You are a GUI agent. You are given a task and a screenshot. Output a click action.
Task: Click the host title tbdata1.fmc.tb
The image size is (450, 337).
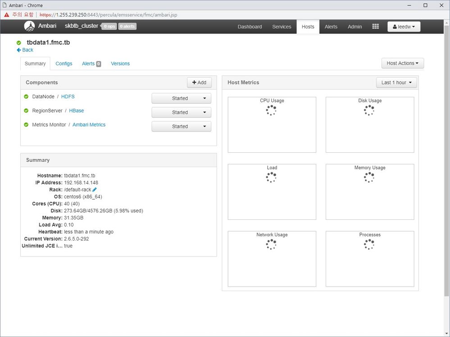pyautogui.click(x=48, y=42)
